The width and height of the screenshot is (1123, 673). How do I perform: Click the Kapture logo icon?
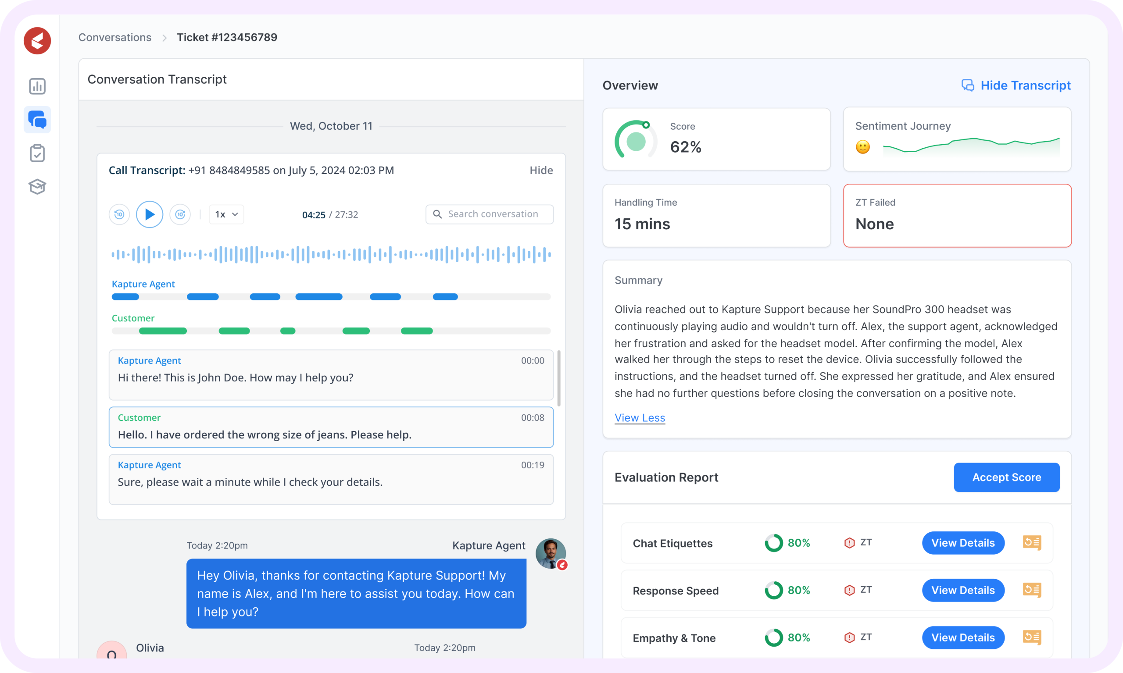point(37,41)
